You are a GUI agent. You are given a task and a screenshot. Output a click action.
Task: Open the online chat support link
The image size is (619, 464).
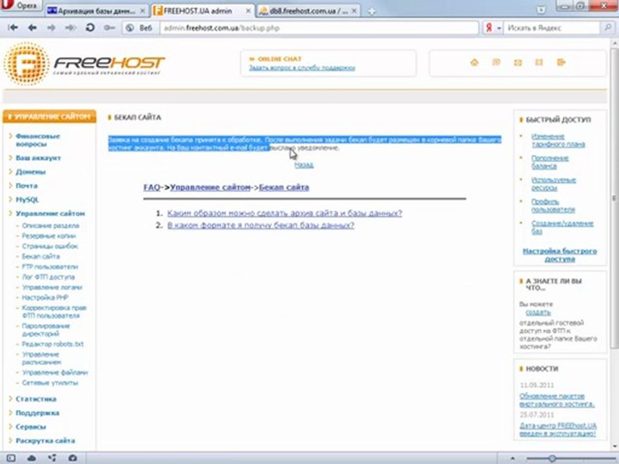(x=302, y=68)
